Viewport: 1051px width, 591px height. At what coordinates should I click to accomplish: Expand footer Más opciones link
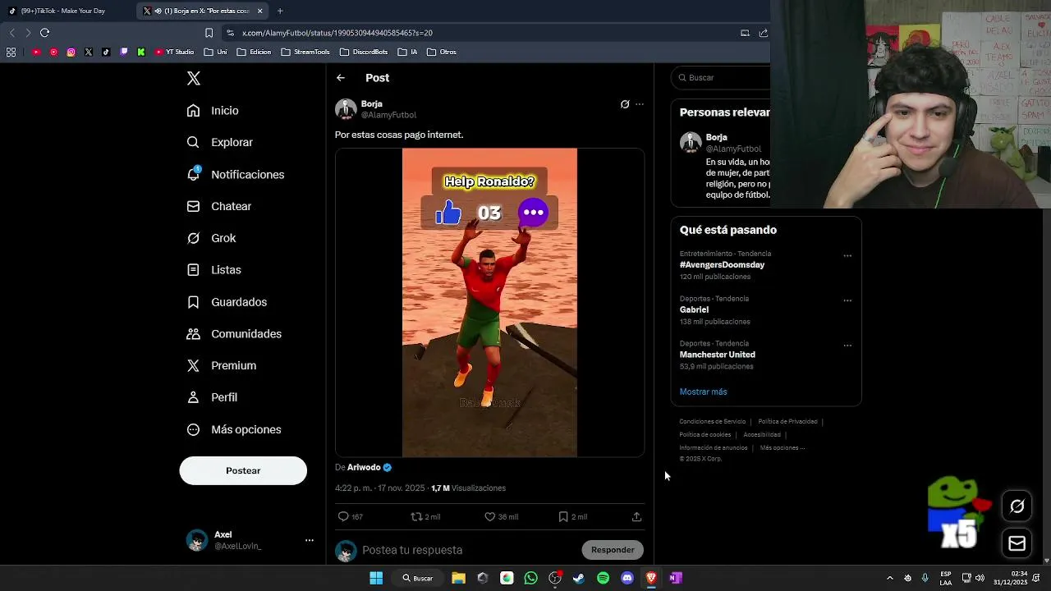pyautogui.click(x=783, y=448)
